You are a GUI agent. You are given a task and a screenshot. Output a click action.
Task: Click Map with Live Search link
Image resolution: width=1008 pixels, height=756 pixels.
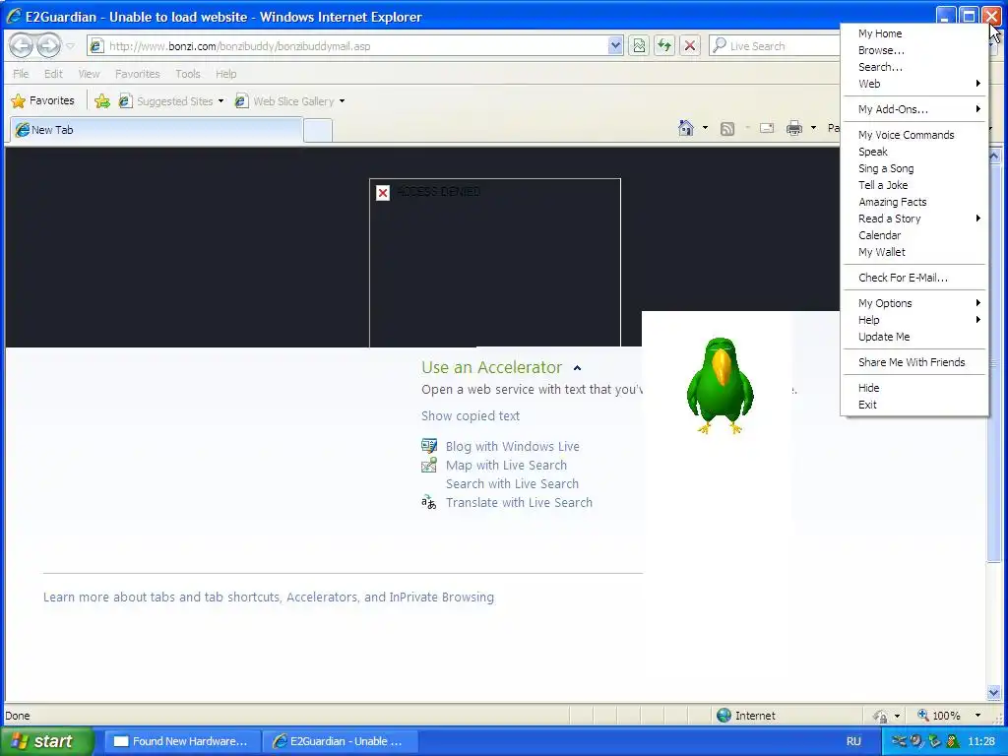coord(507,465)
